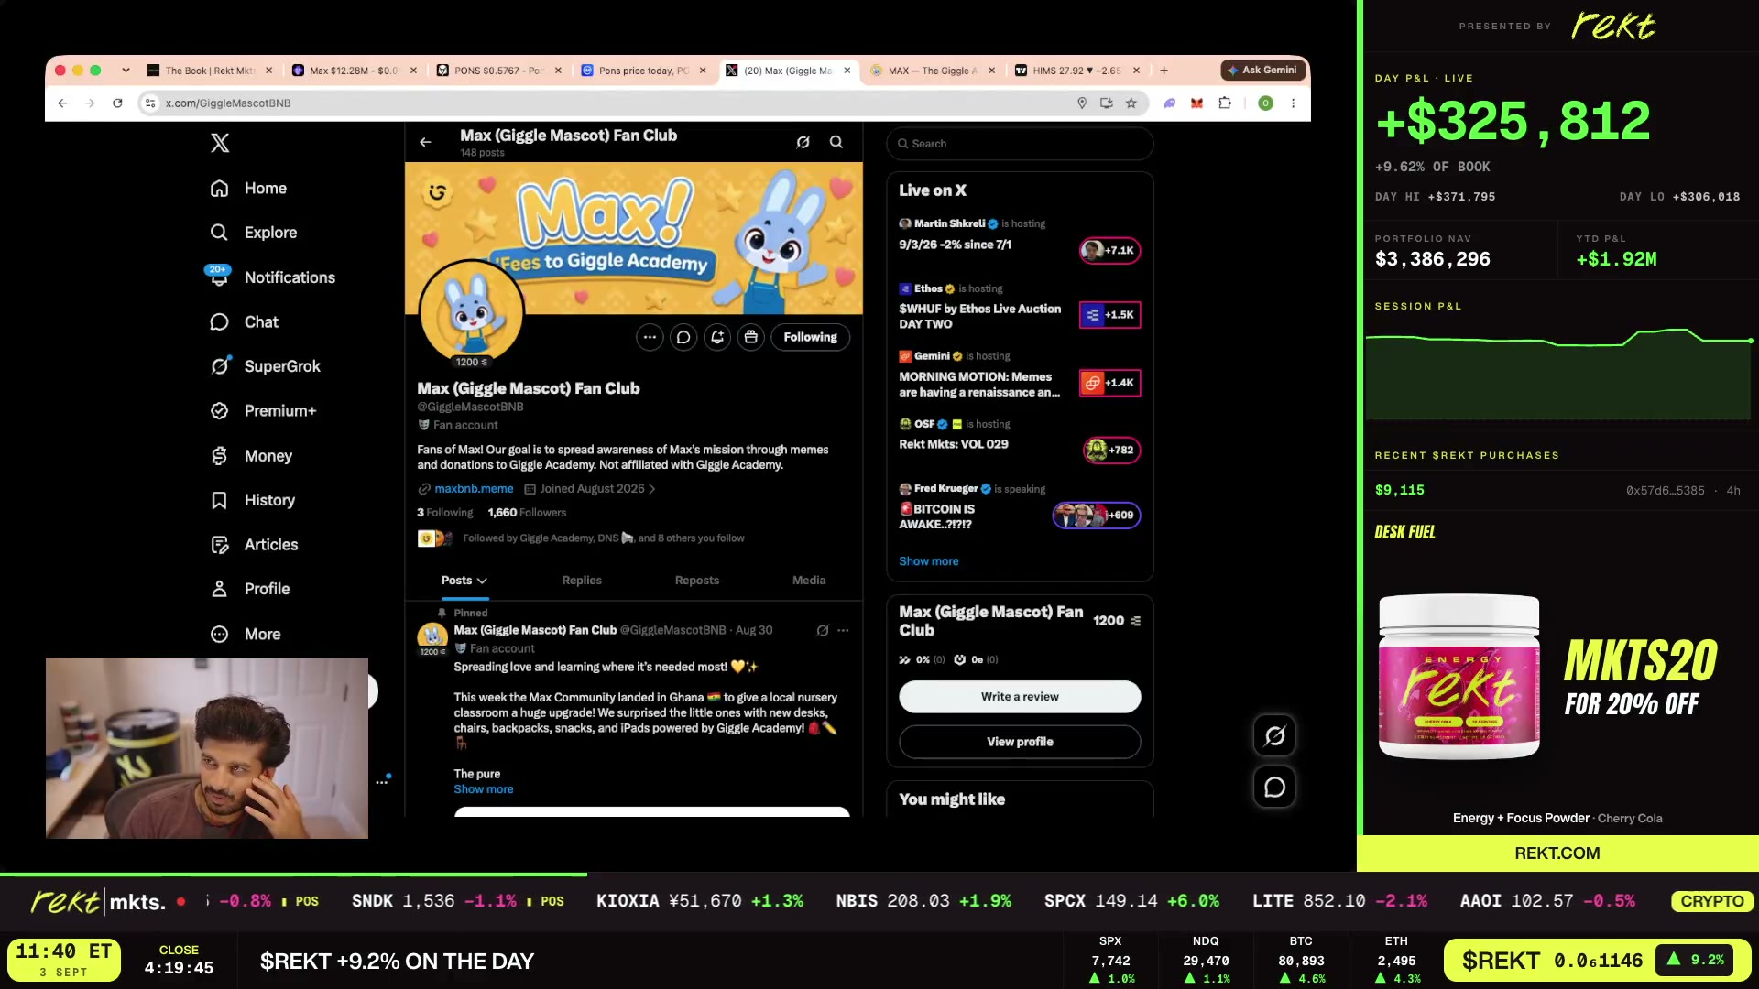
Task: Switch to the Media tab
Action: click(809, 581)
